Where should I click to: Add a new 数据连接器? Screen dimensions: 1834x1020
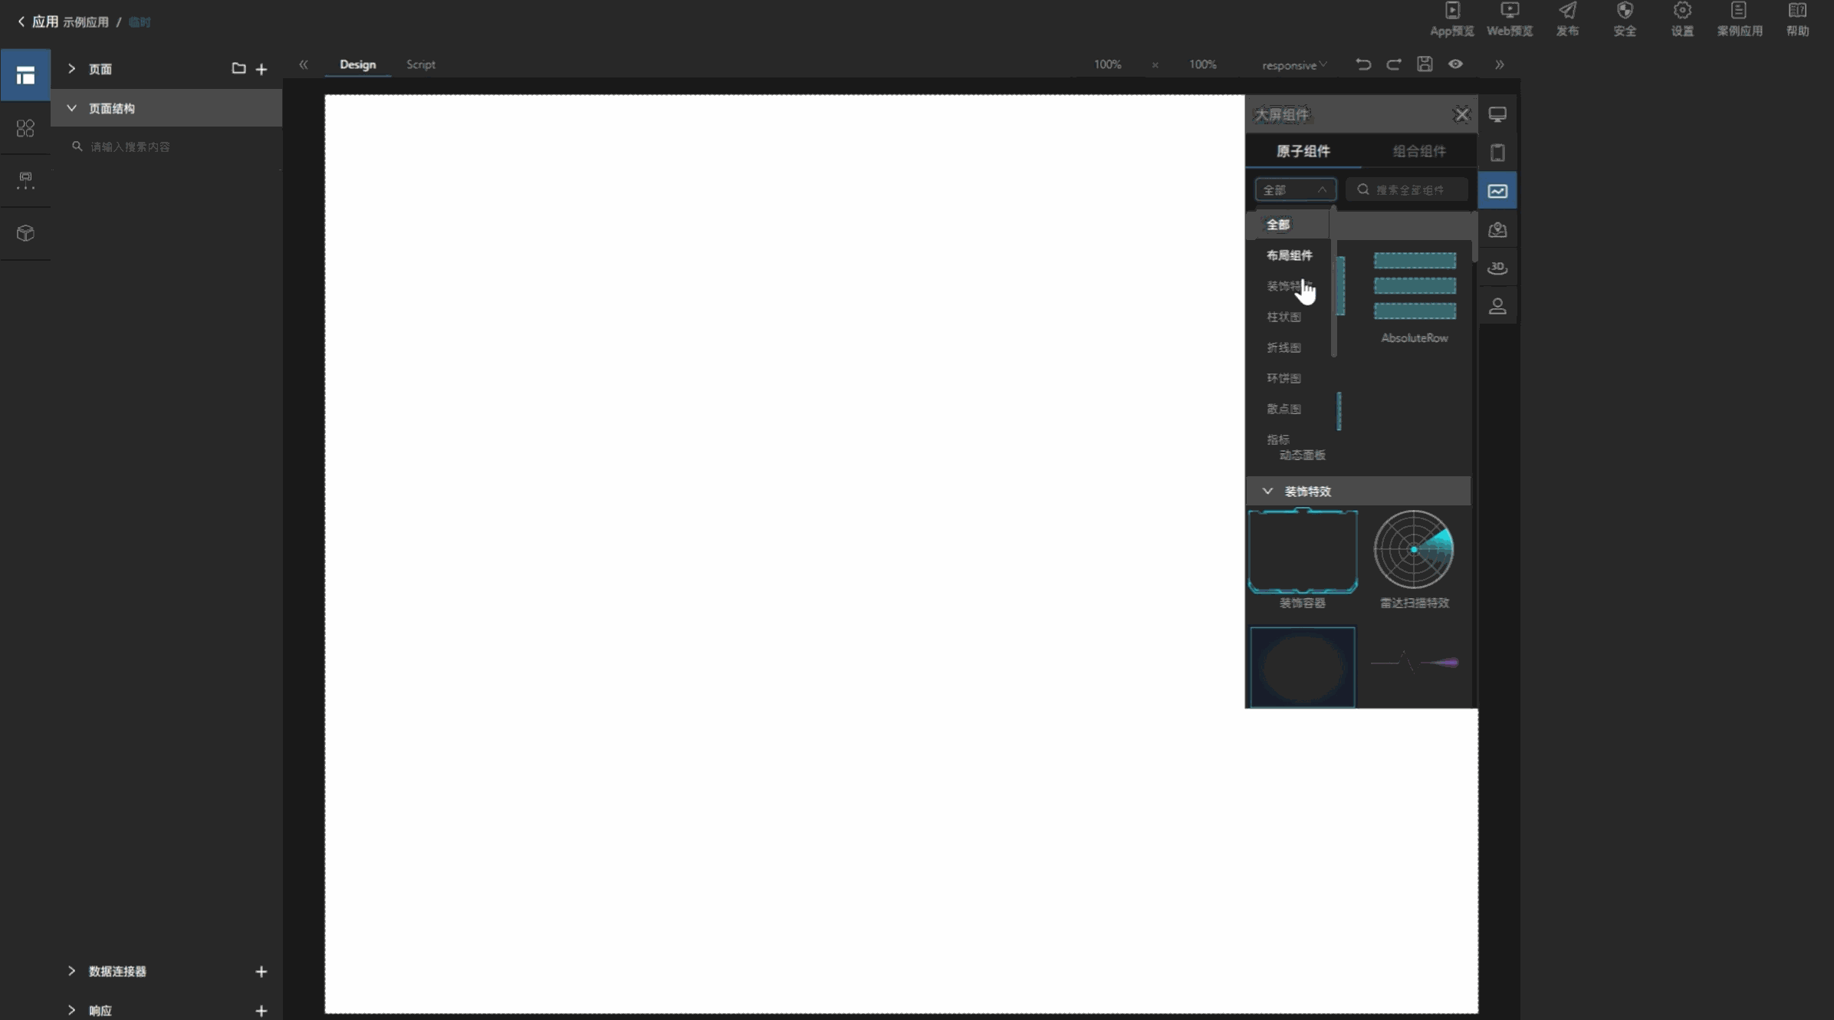[x=261, y=972]
